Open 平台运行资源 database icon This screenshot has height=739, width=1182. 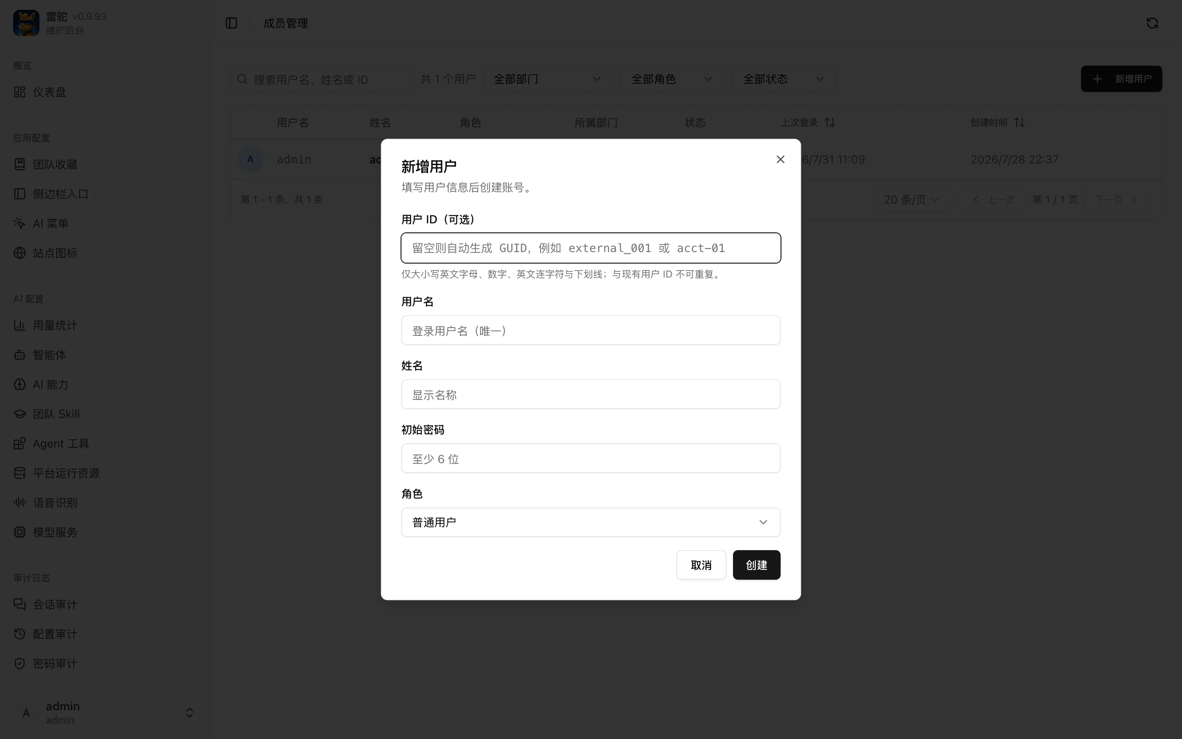20,473
